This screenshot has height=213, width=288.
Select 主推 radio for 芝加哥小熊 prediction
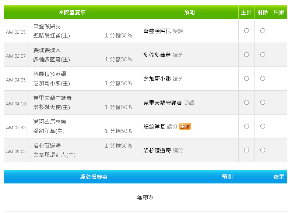point(246,78)
